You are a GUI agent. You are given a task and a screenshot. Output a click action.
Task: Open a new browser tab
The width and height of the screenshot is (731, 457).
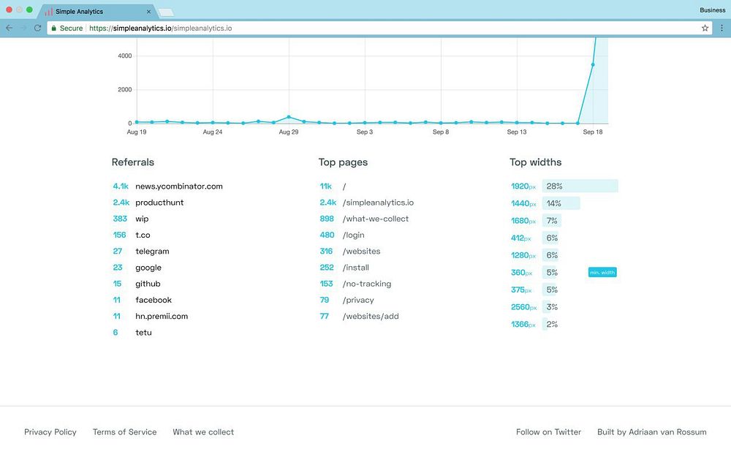click(x=166, y=12)
